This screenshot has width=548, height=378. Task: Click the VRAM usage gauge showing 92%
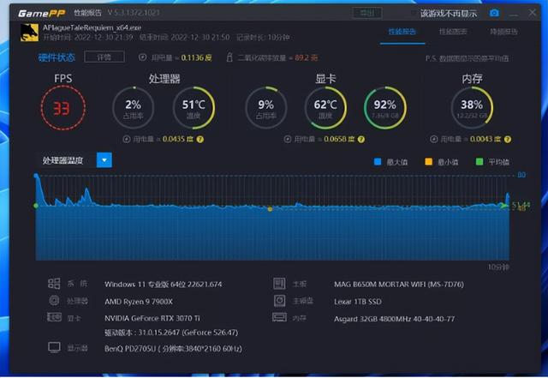click(384, 108)
